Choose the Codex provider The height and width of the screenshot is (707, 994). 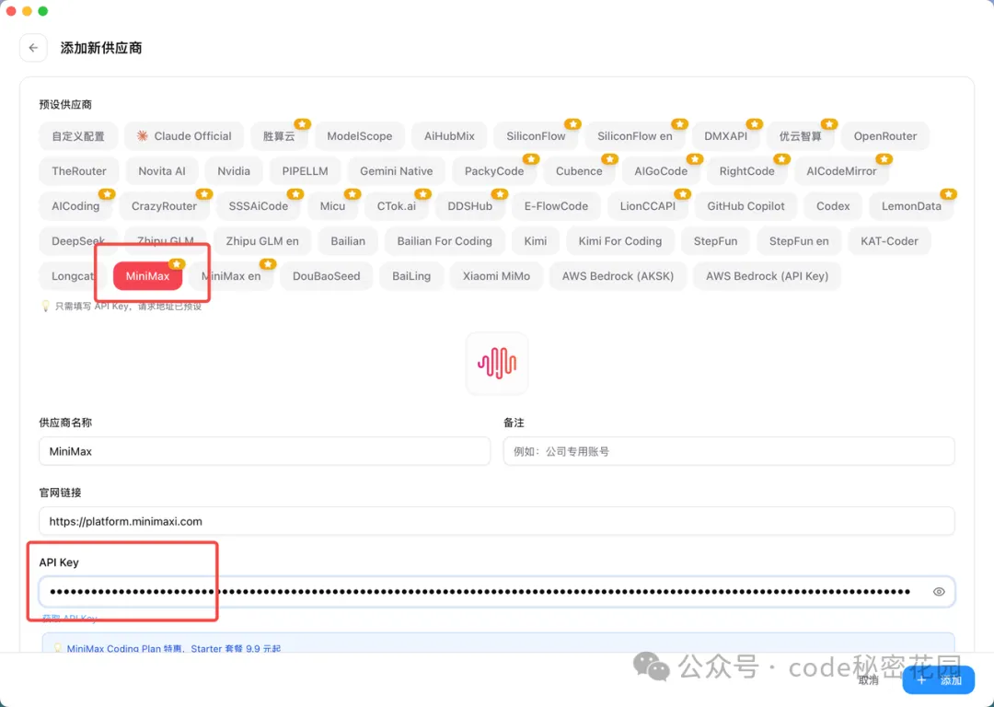[x=832, y=206]
